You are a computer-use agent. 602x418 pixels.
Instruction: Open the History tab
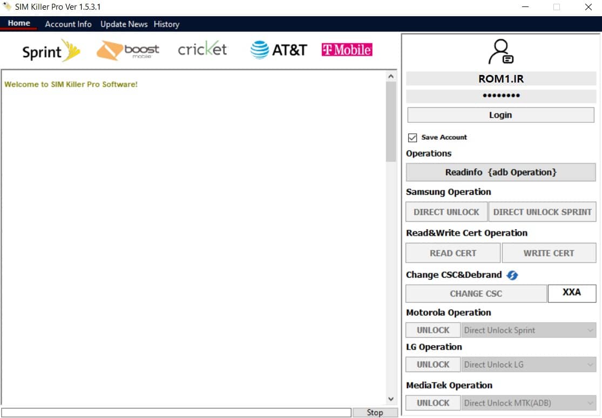(166, 24)
